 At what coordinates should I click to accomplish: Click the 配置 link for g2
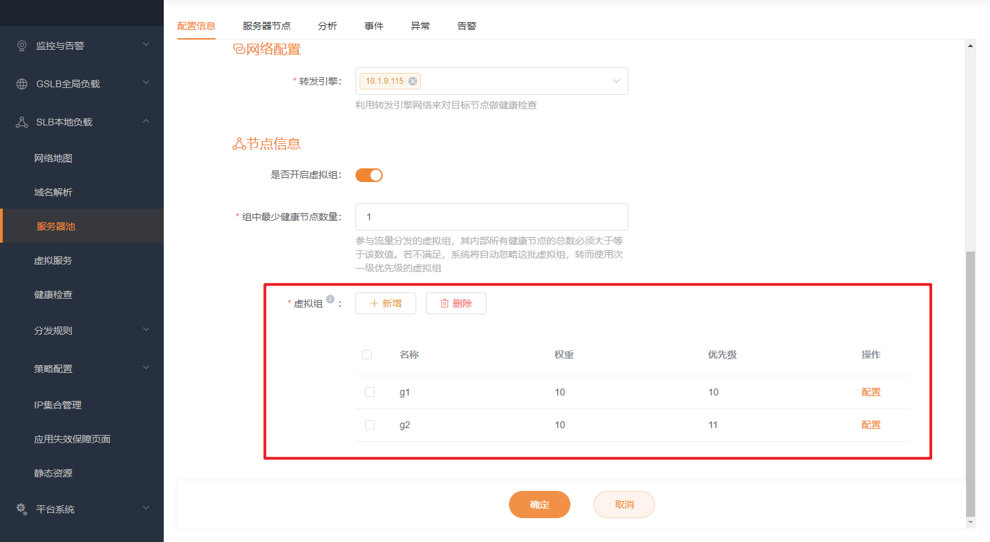tap(871, 425)
